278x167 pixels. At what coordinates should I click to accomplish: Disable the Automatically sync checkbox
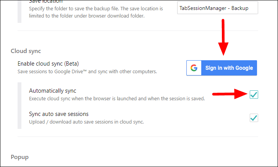click(254, 94)
